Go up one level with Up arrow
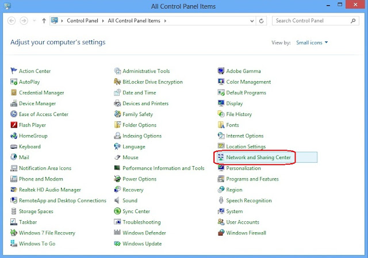Image resolution: width=368 pixels, height=258 pixels. click(x=44, y=21)
